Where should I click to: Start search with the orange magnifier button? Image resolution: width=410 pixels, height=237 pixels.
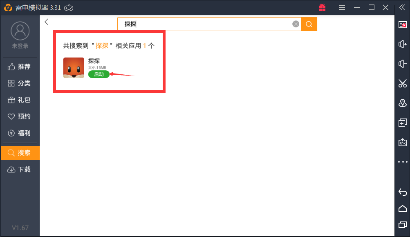tap(309, 24)
